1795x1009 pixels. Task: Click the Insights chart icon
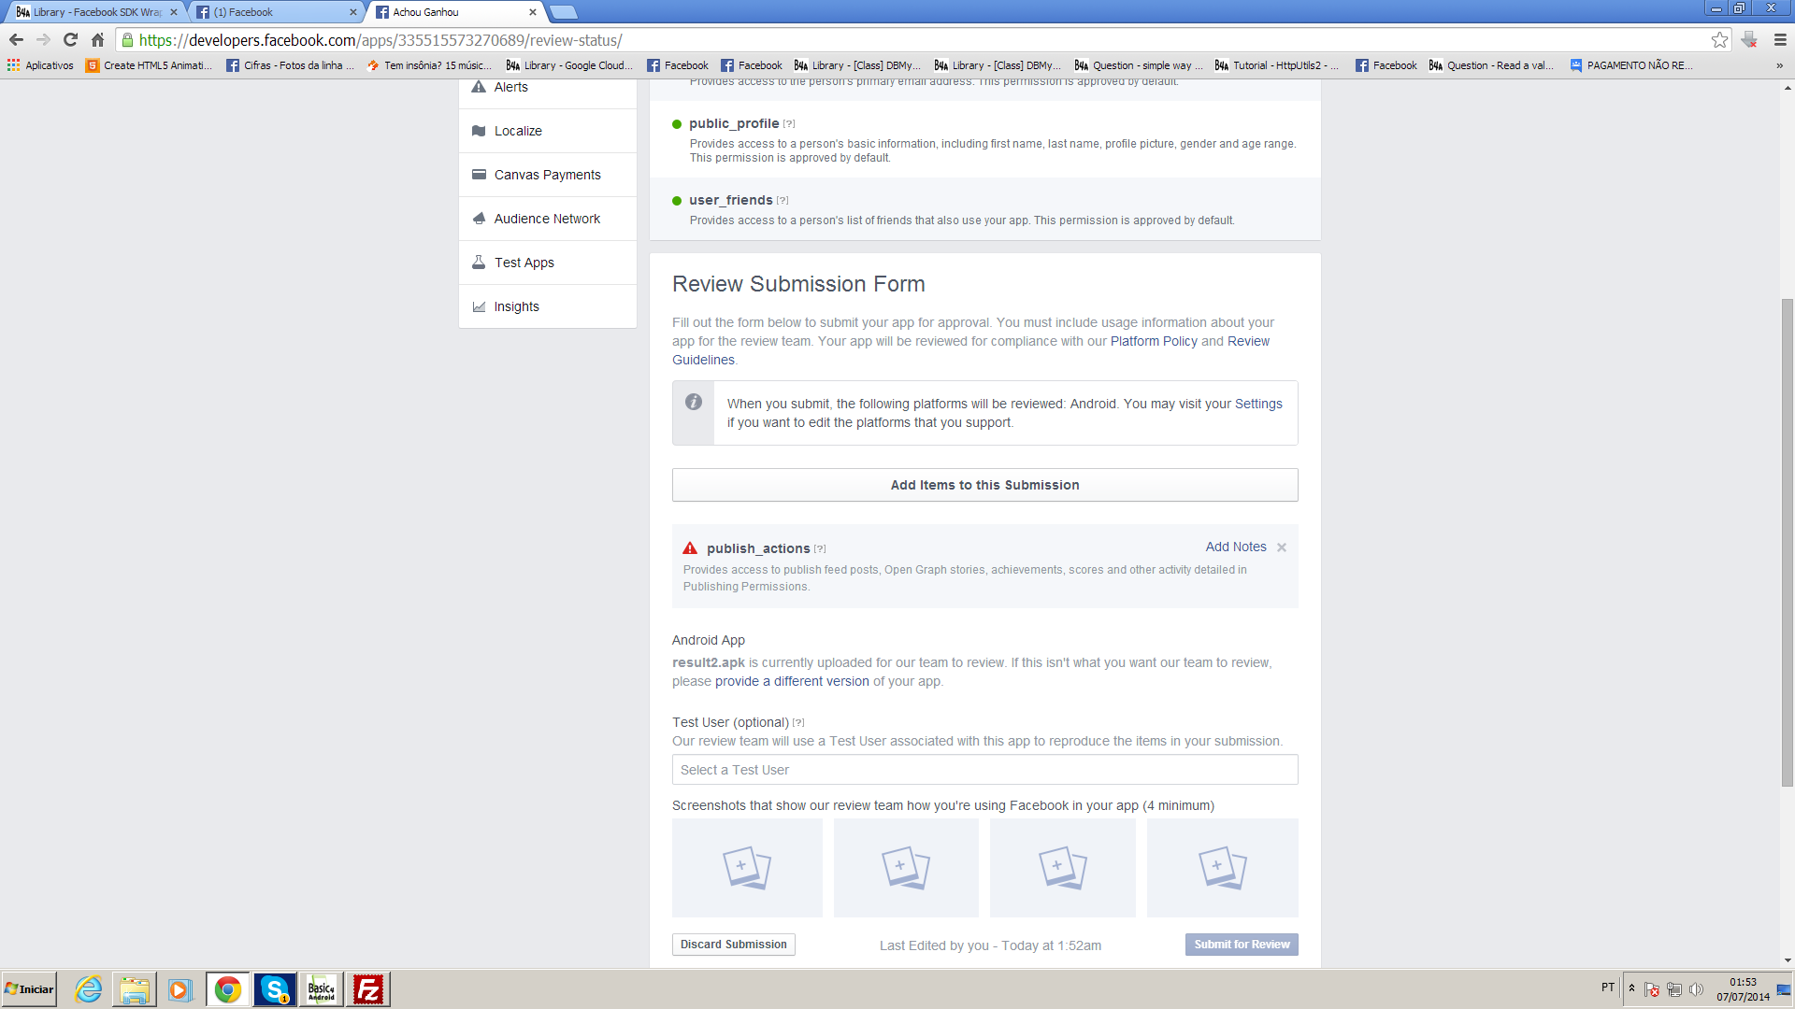coord(479,306)
